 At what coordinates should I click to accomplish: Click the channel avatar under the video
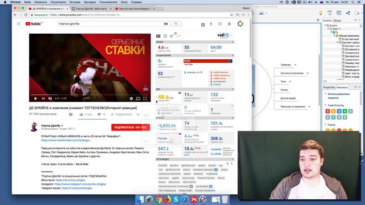[34, 127]
